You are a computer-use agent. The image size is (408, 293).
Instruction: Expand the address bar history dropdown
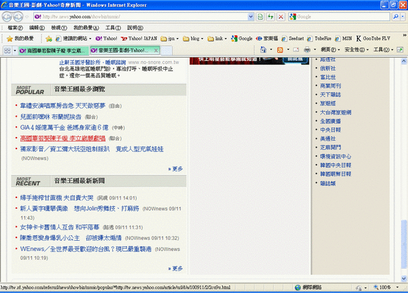250,17
